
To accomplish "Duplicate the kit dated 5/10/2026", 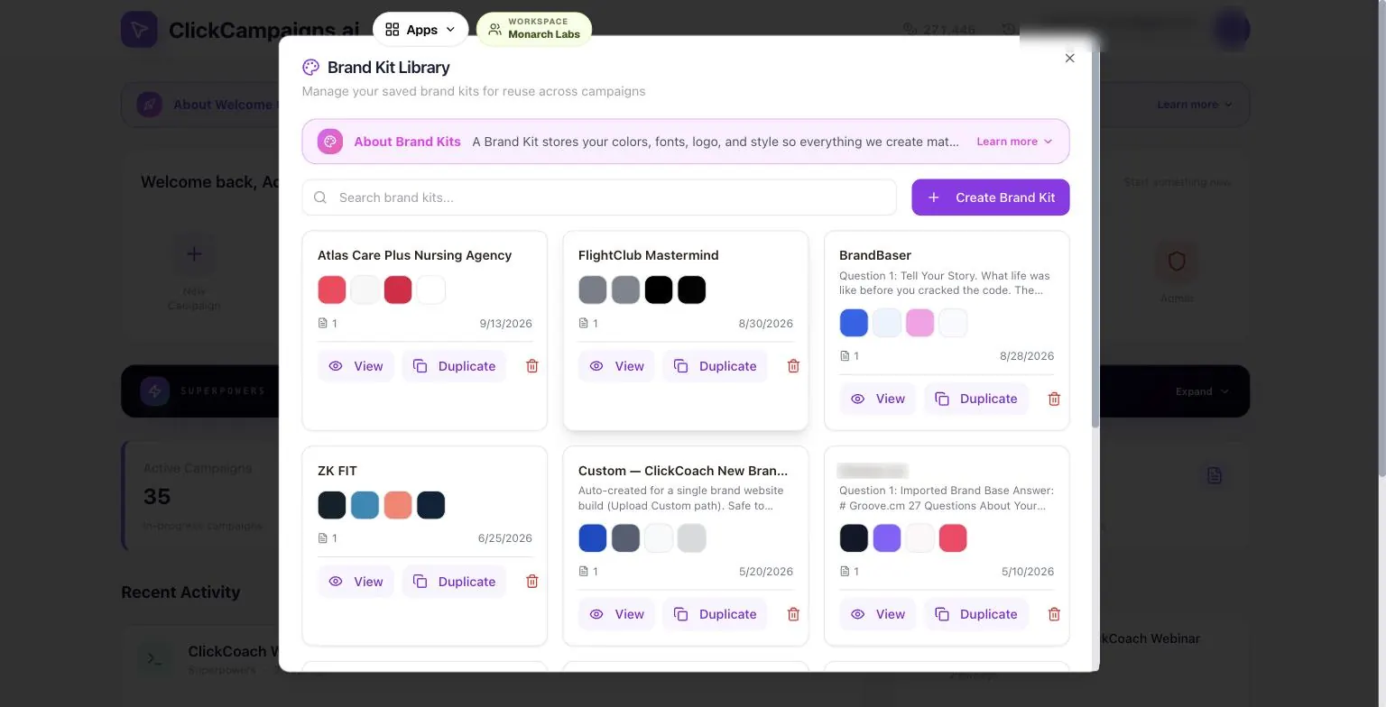I will tap(975, 614).
